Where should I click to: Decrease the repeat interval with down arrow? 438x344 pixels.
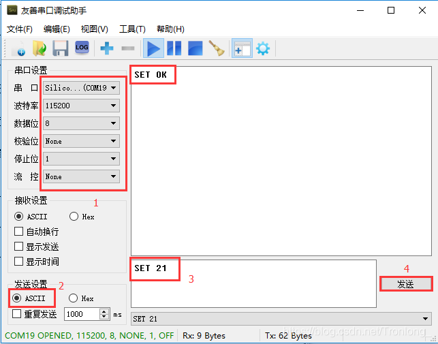(104, 317)
